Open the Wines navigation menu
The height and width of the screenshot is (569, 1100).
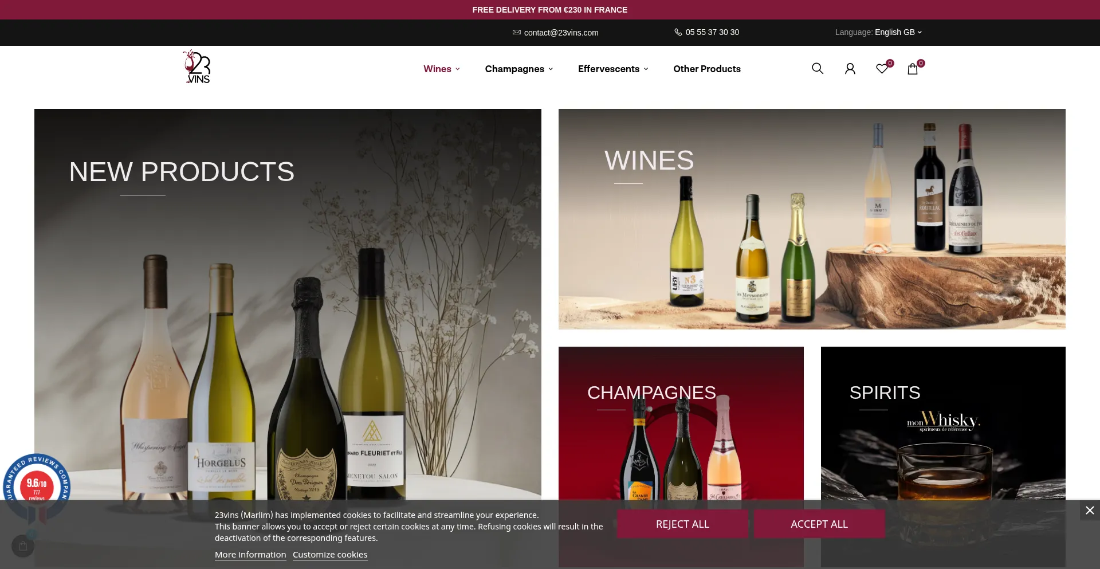point(442,69)
